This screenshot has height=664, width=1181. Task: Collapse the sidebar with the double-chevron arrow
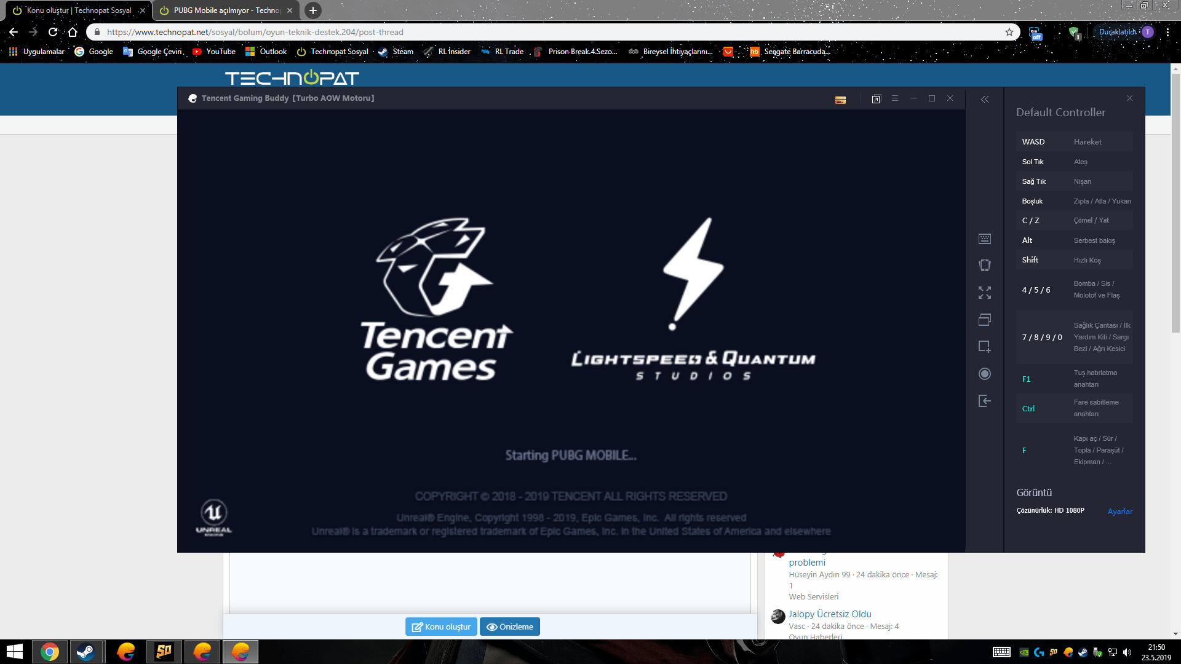pyautogui.click(x=984, y=99)
